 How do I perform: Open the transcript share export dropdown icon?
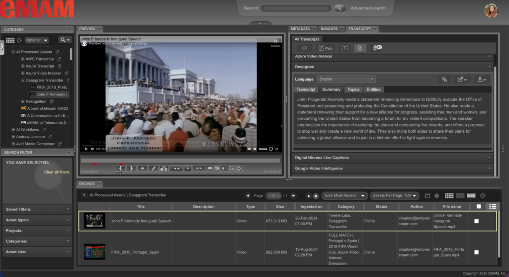pyautogui.click(x=462, y=79)
